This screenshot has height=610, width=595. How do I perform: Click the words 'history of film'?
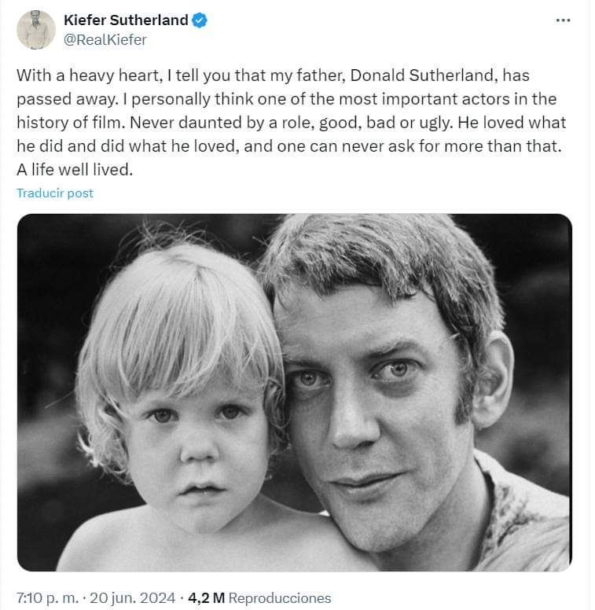tap(61, 123)
